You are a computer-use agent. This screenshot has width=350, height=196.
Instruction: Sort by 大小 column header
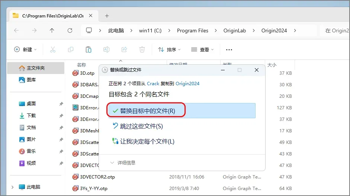[x=272, y=65]
